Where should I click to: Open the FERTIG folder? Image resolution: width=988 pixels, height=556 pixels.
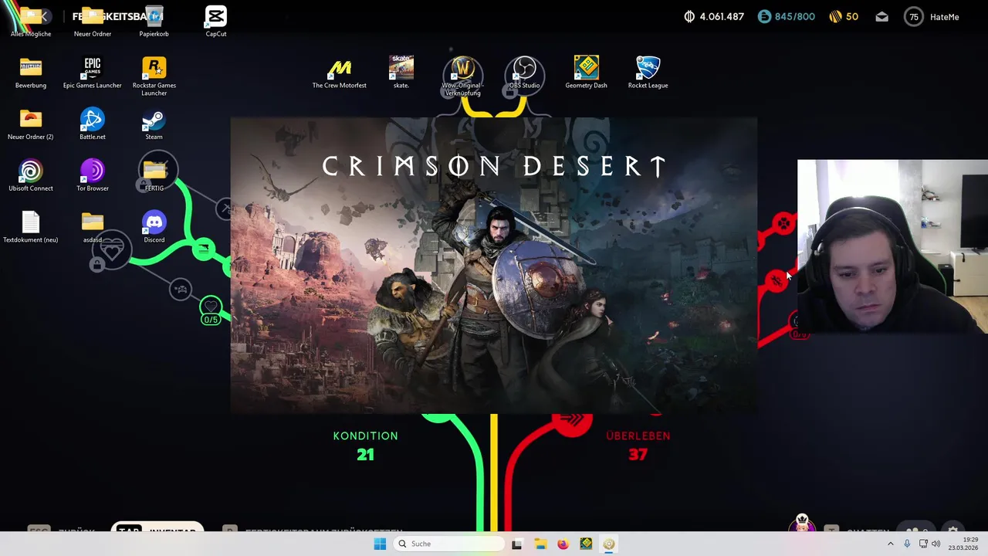(154, 176)
